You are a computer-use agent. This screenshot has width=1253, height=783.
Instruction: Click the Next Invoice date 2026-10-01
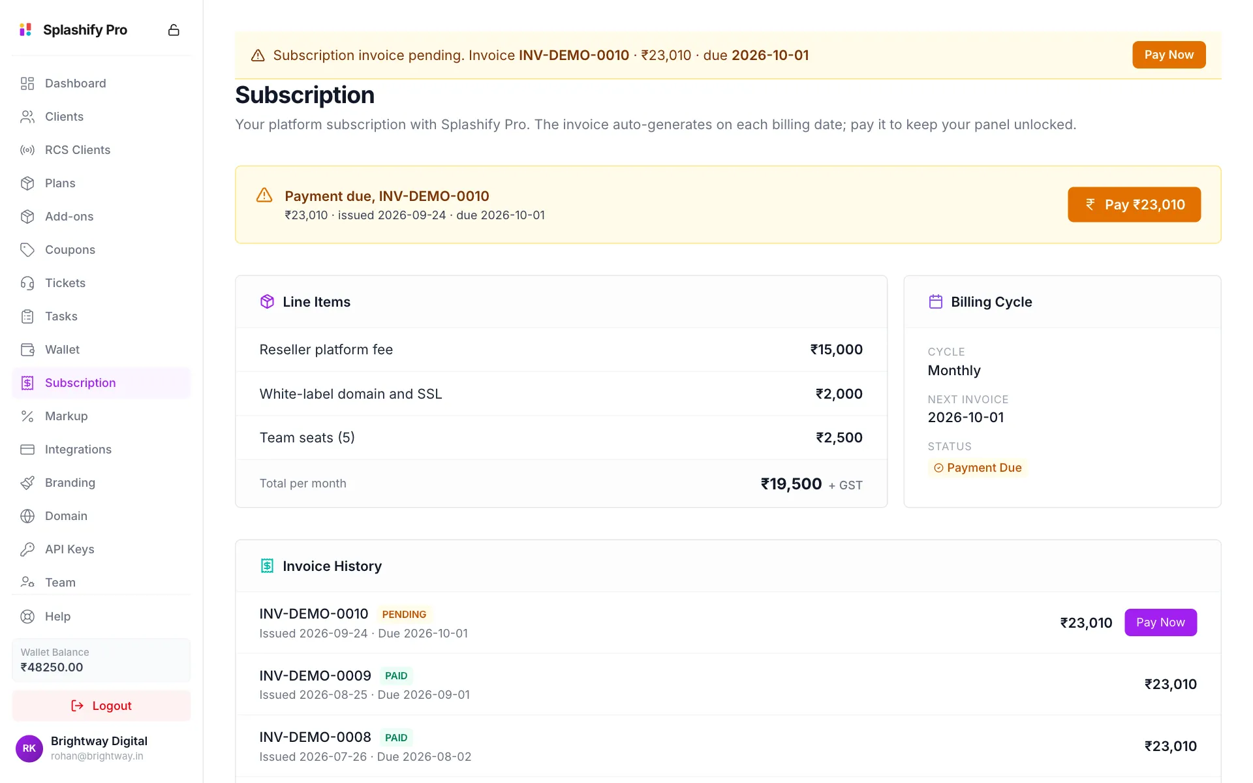pyautogui.click(x=966, y=418)
